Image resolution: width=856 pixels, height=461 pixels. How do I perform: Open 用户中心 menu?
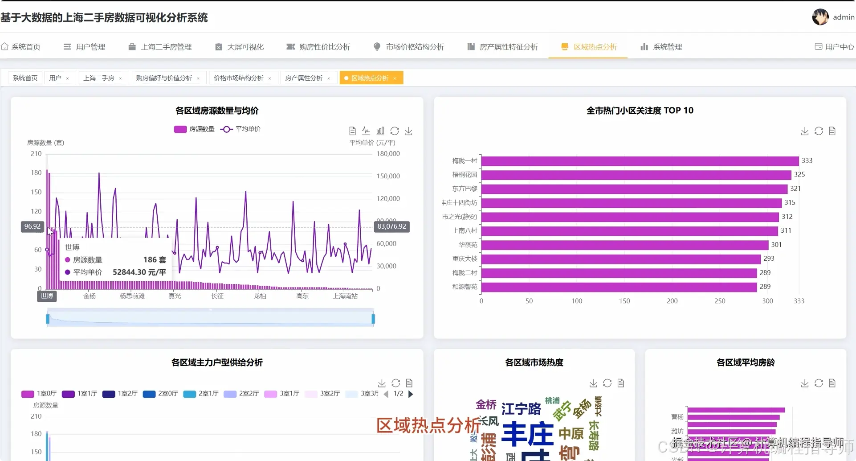pos(835,47)
